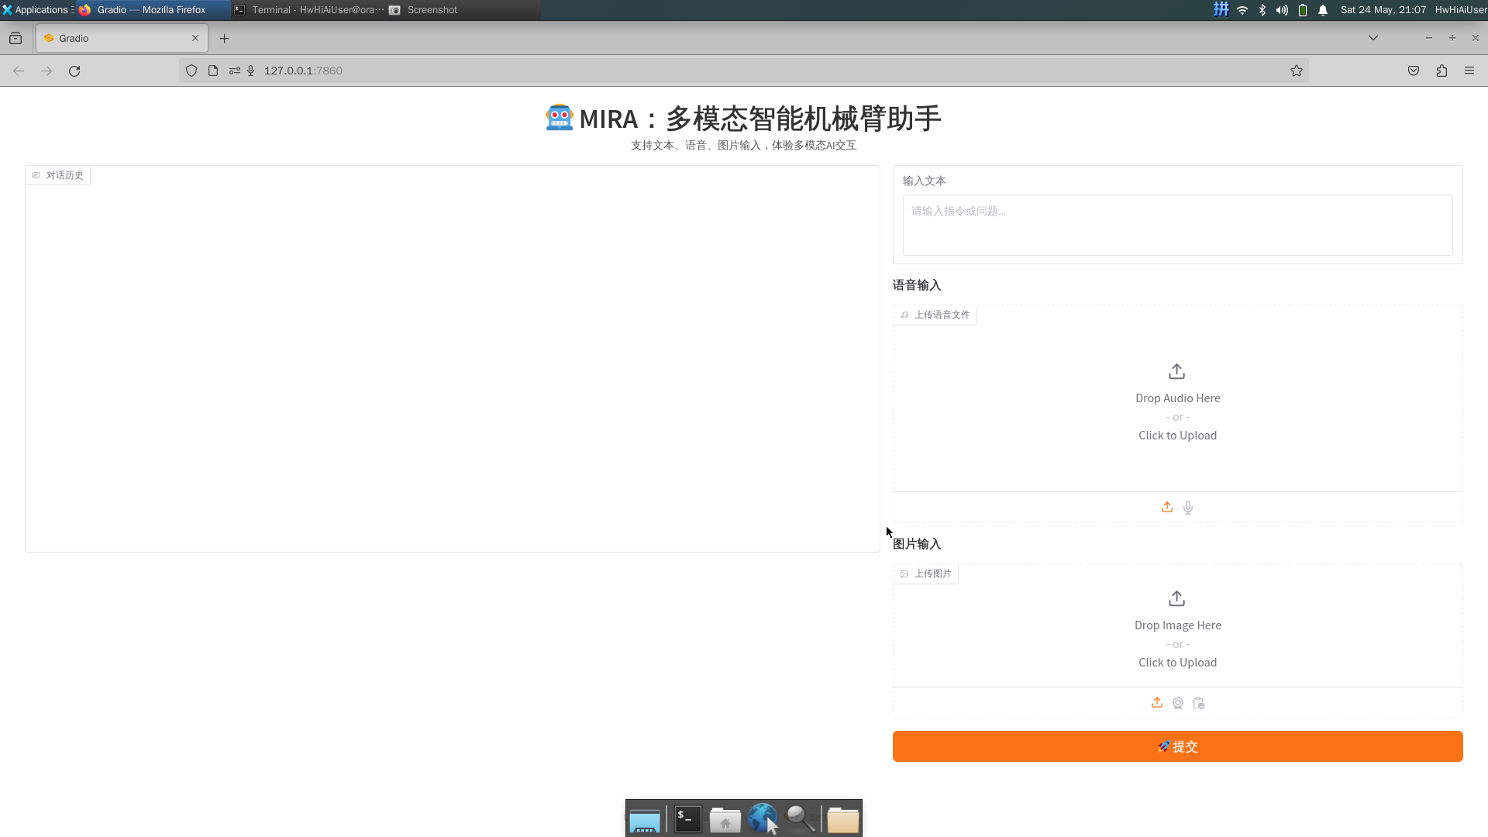Open a new browser tab with the plus button
This screenshot has height=837, width=1488.
click(225, 38)
